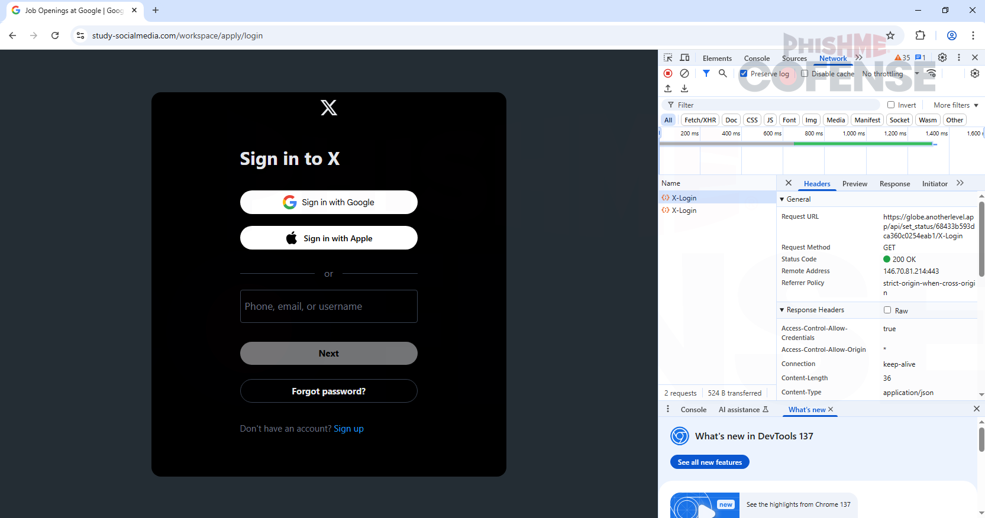The height and width of the screenshot is (518, 985).
Task: Open the network search magnifier icon
Action: (722, 73)
